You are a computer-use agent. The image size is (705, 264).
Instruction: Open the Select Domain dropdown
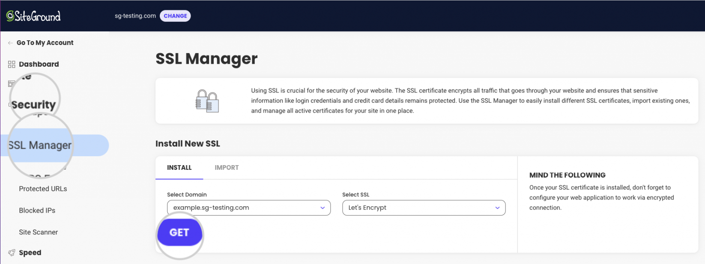coord(249,208)
